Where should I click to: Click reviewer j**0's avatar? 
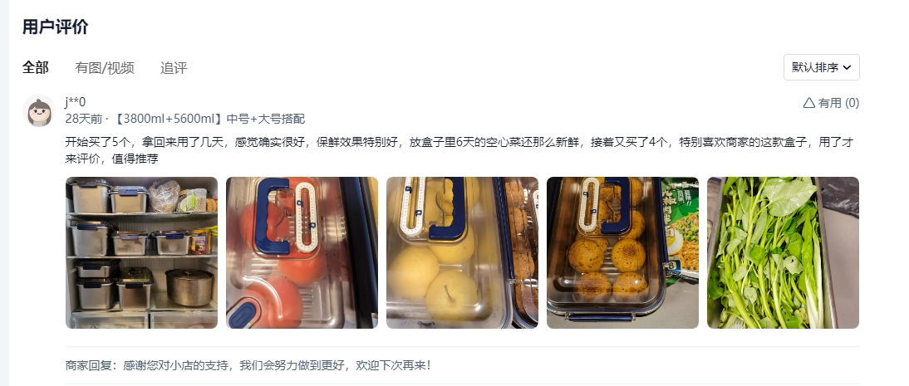39,110
